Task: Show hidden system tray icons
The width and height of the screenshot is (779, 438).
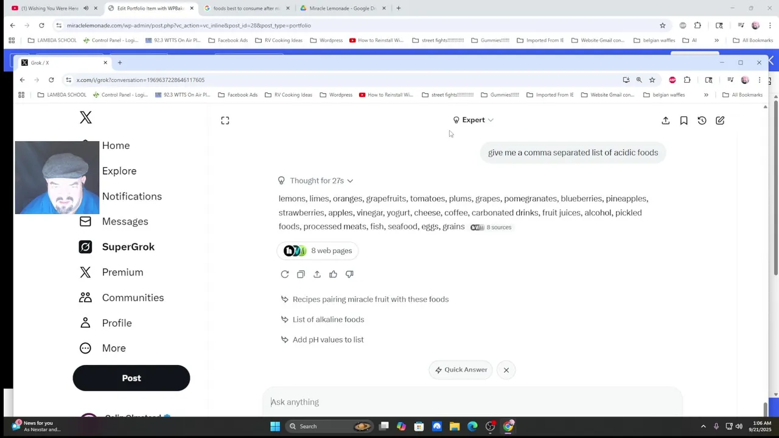Action: 703,426
